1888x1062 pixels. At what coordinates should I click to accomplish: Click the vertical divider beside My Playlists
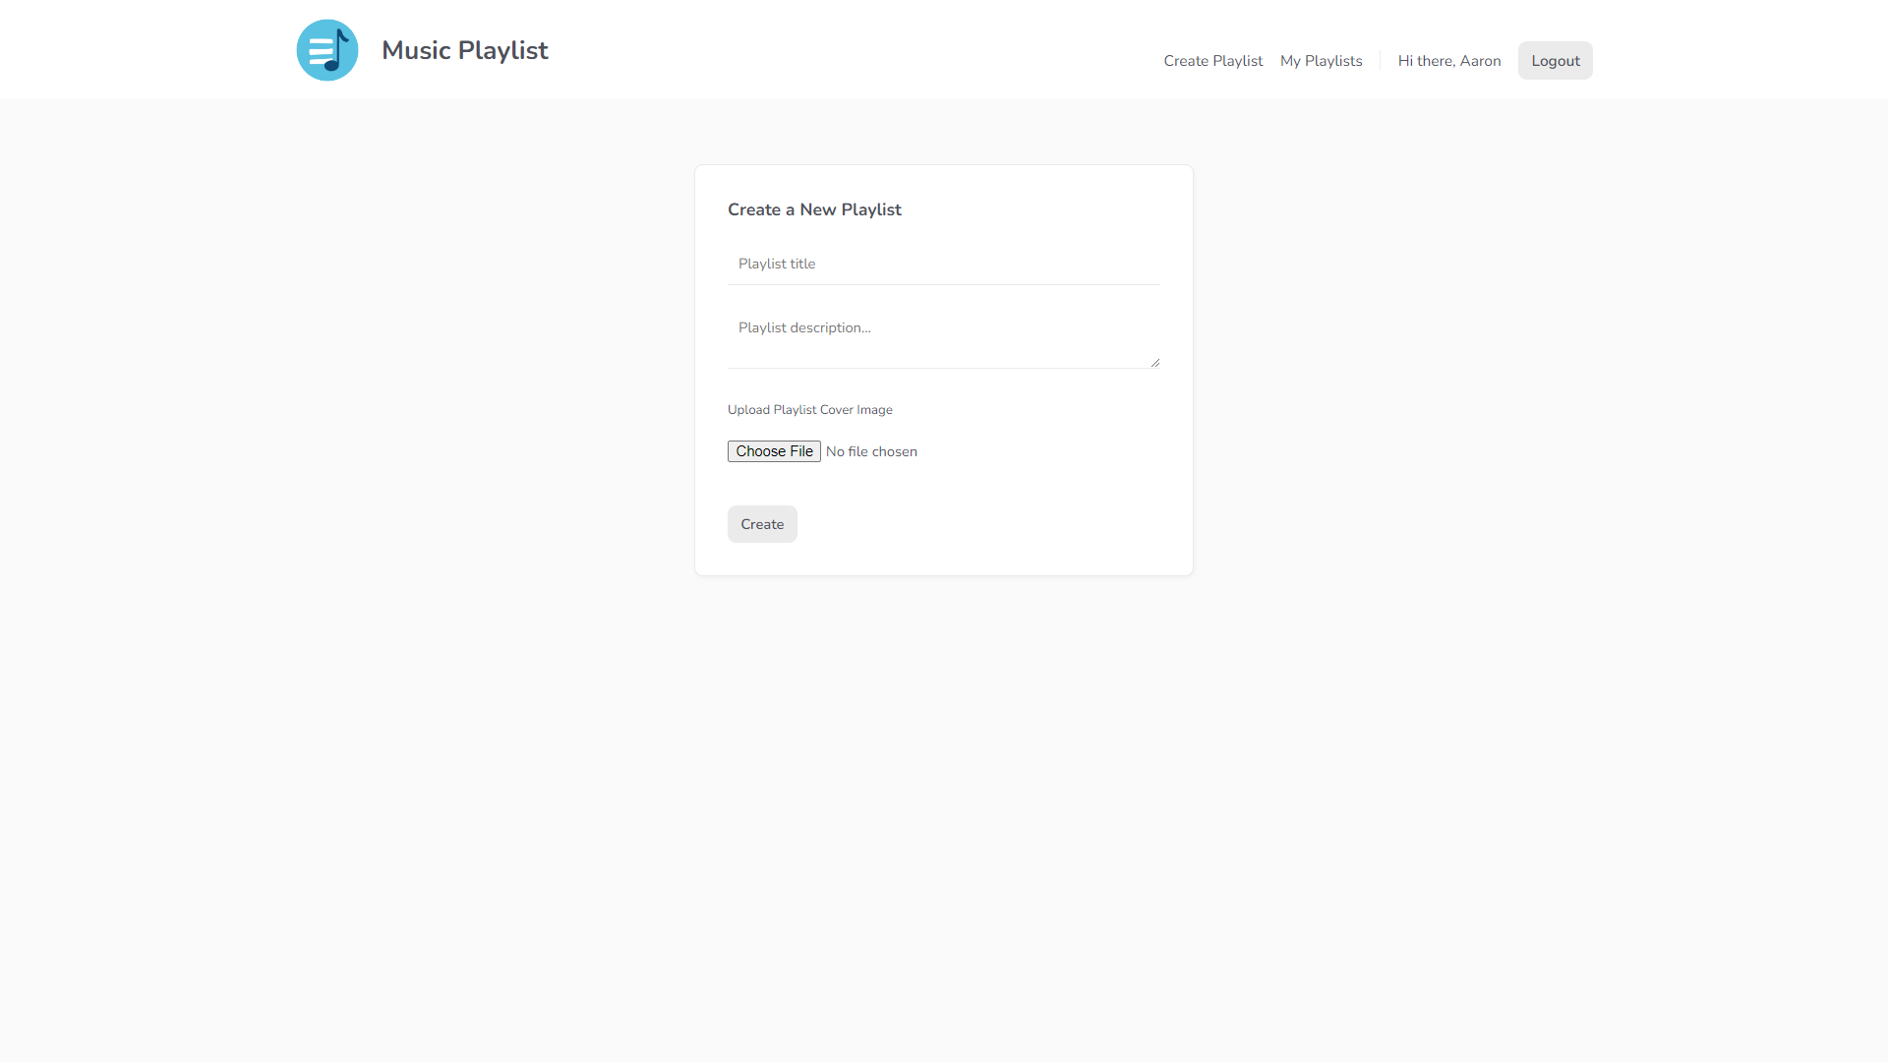coord(1381,61)
